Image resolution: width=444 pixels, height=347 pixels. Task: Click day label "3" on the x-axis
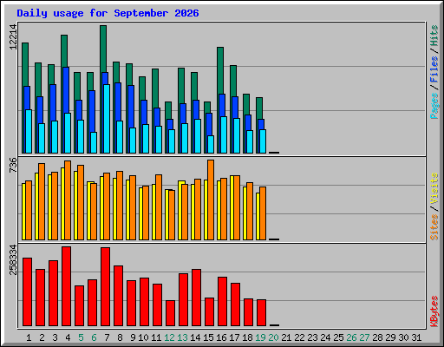click(x=55, y=337)
